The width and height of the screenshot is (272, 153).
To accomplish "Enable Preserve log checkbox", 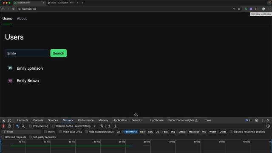I will point(31,126).
